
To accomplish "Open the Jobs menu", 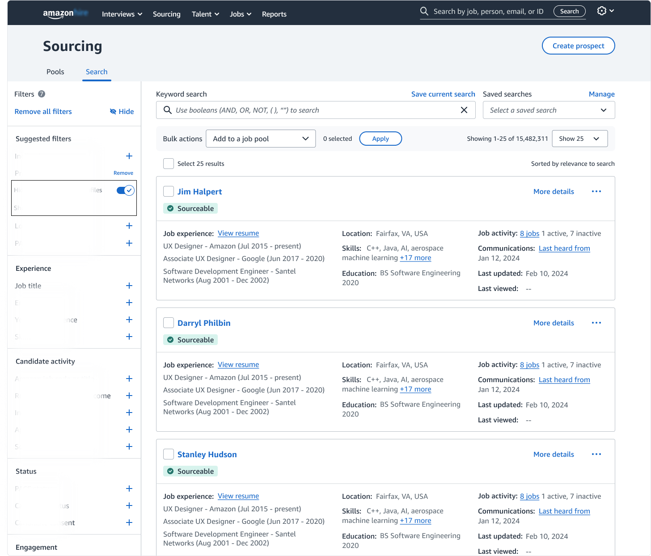I will tap(241, 14).
